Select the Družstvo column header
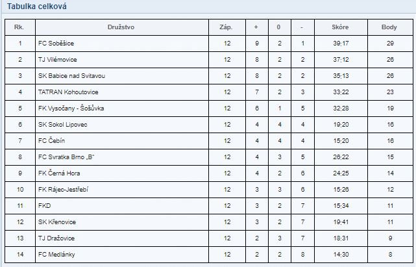Screen dimensions: 416x267 coord(121,27)
